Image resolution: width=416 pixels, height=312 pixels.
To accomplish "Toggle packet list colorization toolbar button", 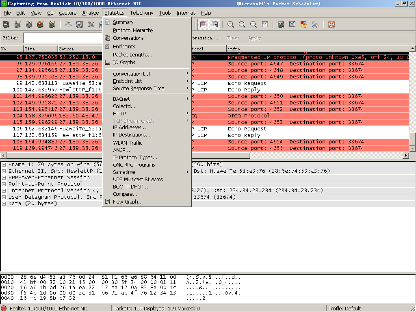I will point(203,24).
